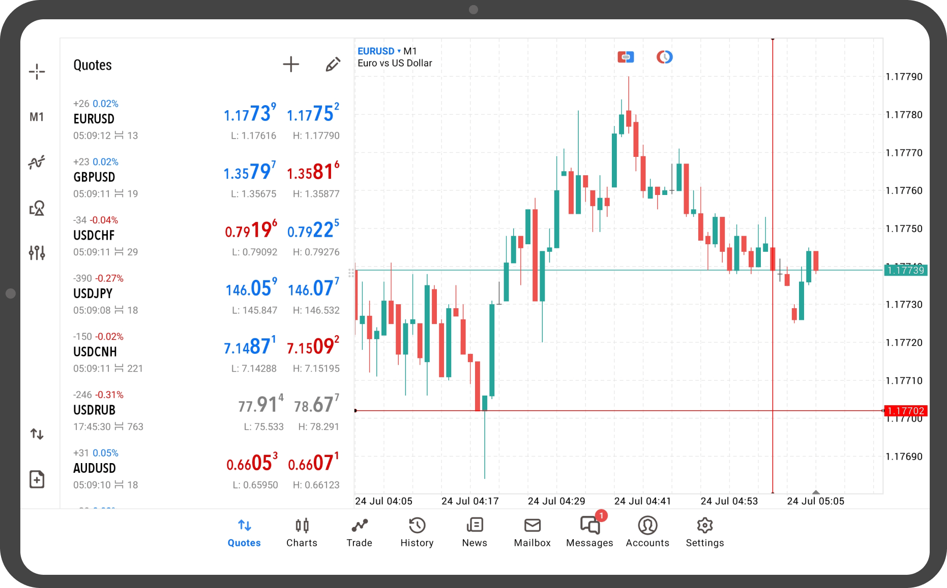947x588 pixels.
Task: Tap USDJPY bid price 146.059
Action: click(x=251, y=288)
